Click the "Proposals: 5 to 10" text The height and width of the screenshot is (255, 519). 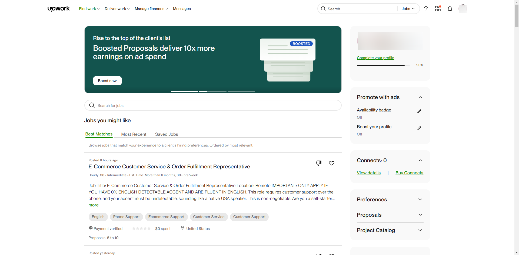[104, 238]
